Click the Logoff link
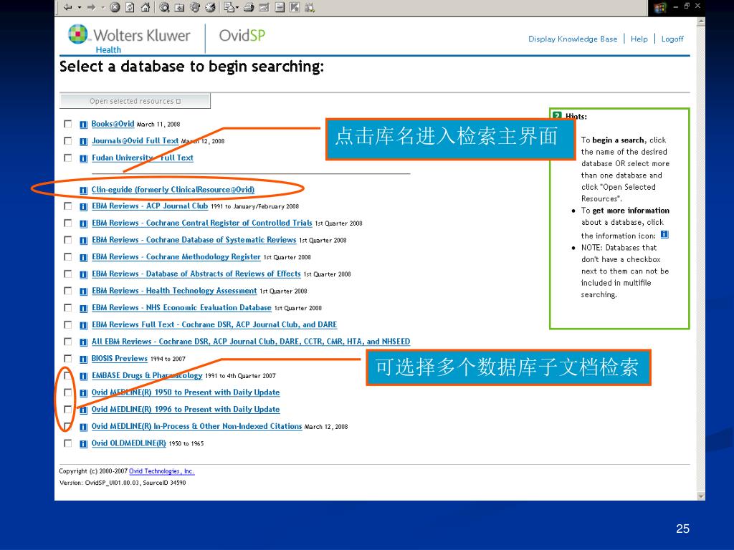734x550 pixels. point(672,39)
